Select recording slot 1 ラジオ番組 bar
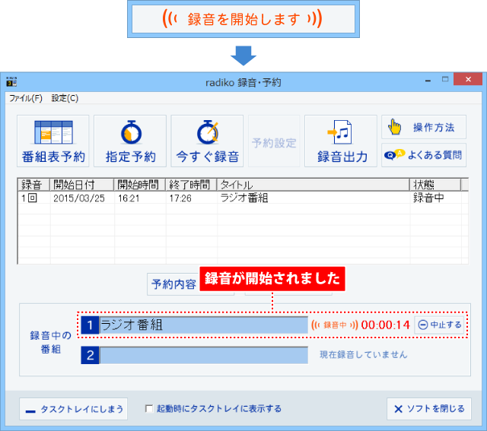 point(204,325)
